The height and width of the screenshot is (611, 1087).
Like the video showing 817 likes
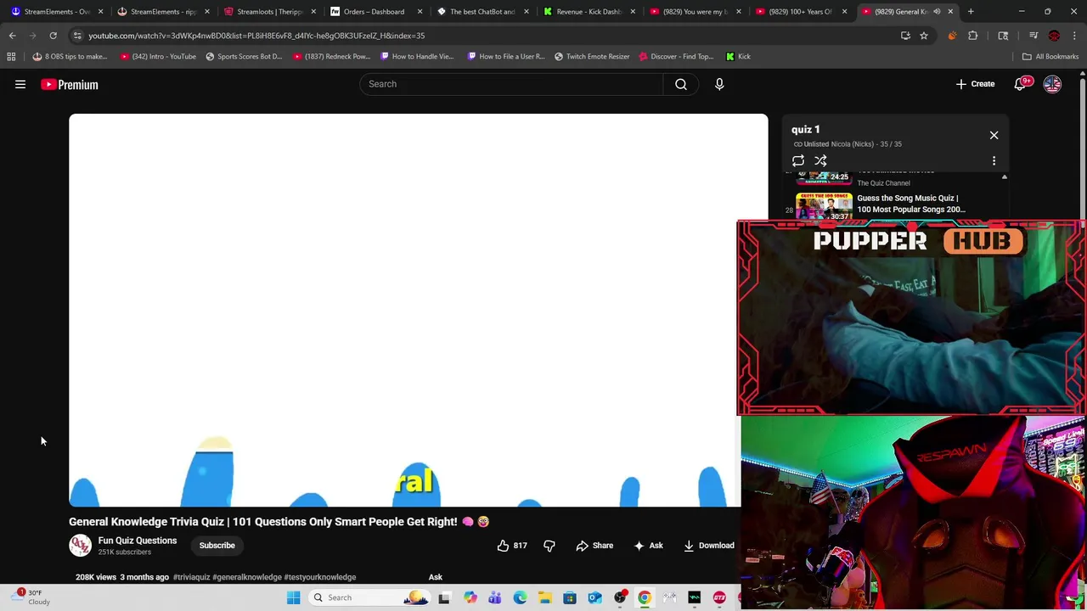point(512,546)
